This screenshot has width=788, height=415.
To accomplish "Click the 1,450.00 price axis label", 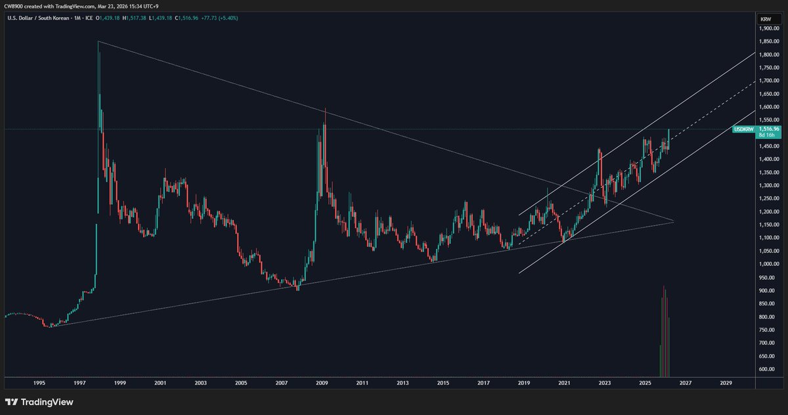I will coord(768,146).
